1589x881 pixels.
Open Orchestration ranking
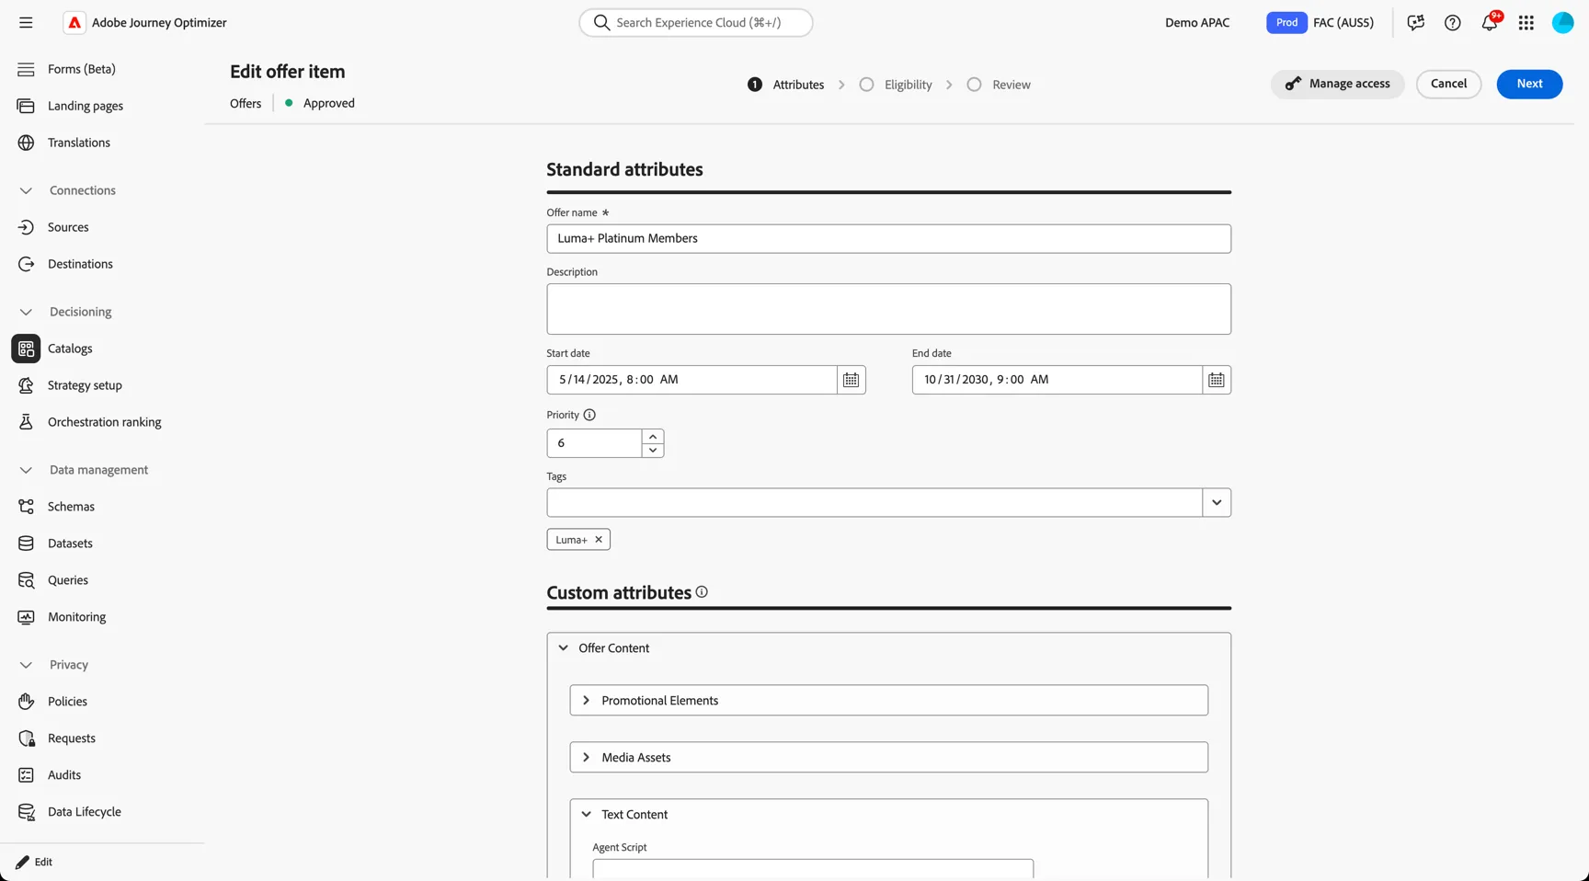tap(104, 422)
